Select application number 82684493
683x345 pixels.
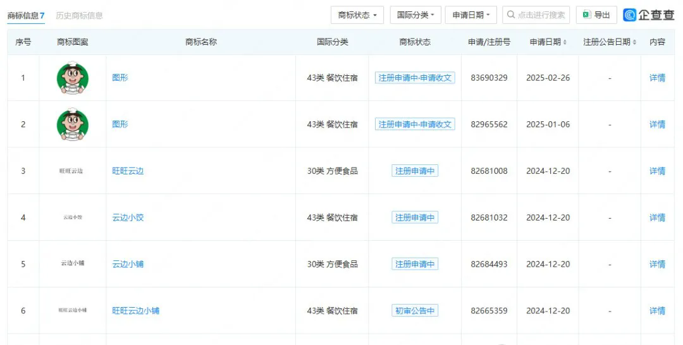(489, 264)
